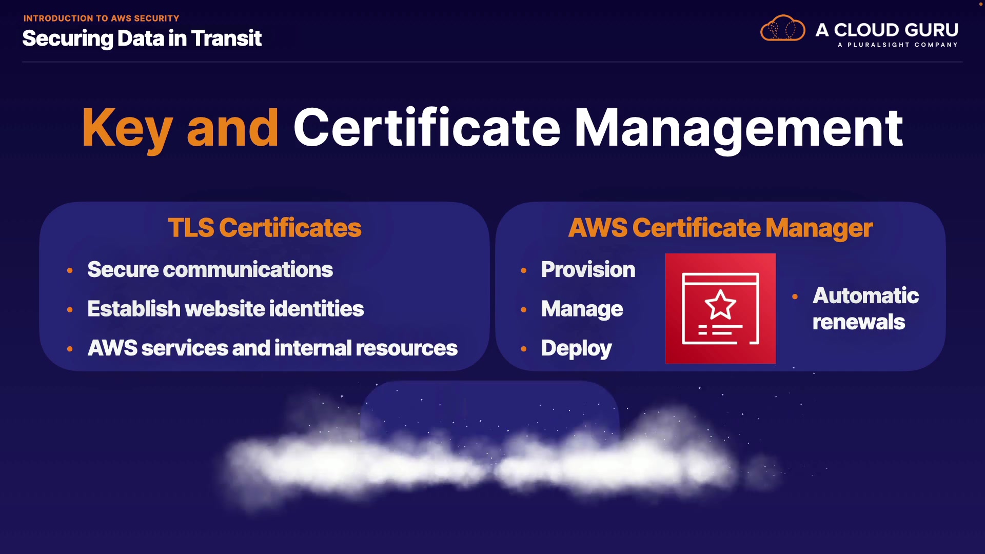
Task: Click AWS services and internal resources text
Action: coord(272,348)
